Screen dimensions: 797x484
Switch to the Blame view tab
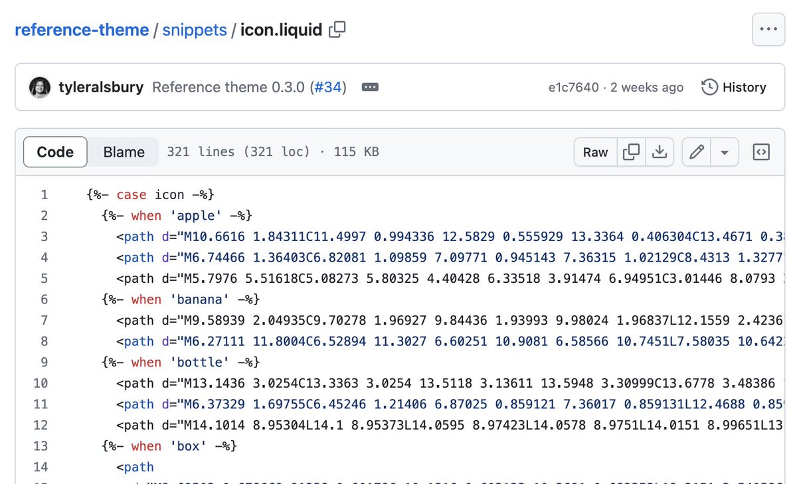(x=124, y=152)
